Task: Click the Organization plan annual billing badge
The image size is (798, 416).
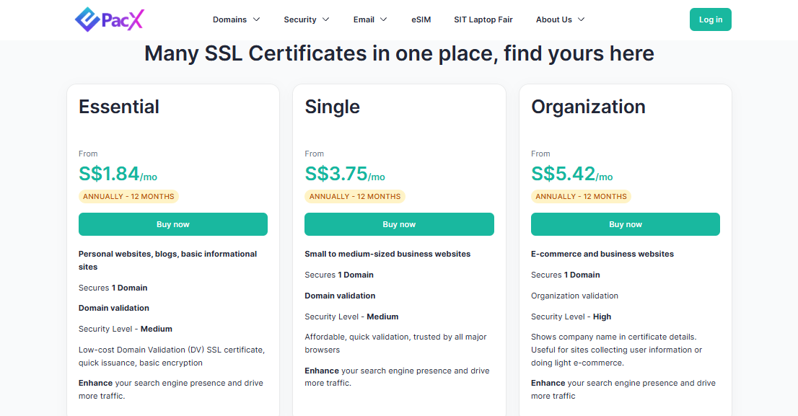Action: pyautogui.click(x=581, y=196)
